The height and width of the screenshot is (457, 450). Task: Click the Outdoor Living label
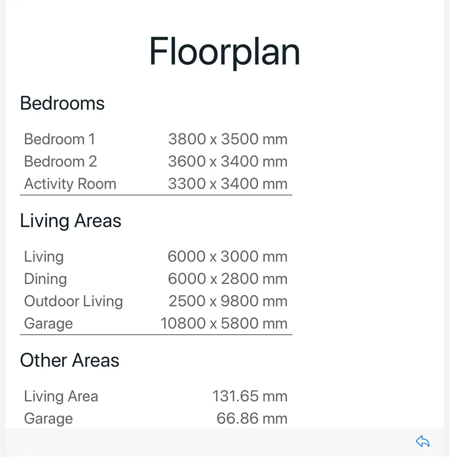point(74,301)
